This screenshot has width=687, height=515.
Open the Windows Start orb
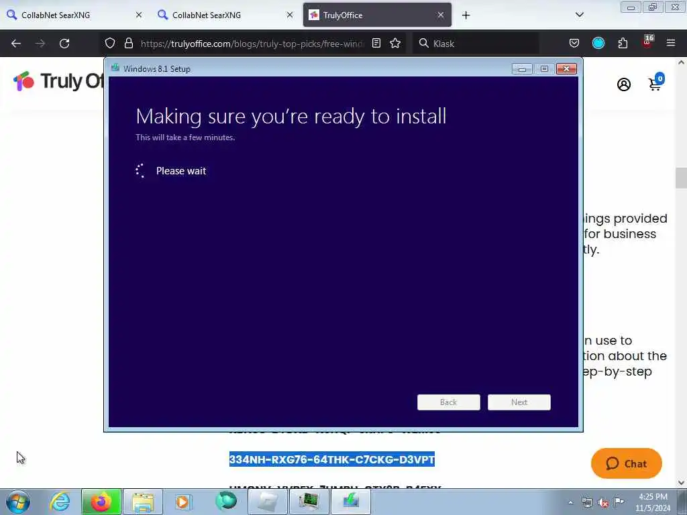click(18, 502)
